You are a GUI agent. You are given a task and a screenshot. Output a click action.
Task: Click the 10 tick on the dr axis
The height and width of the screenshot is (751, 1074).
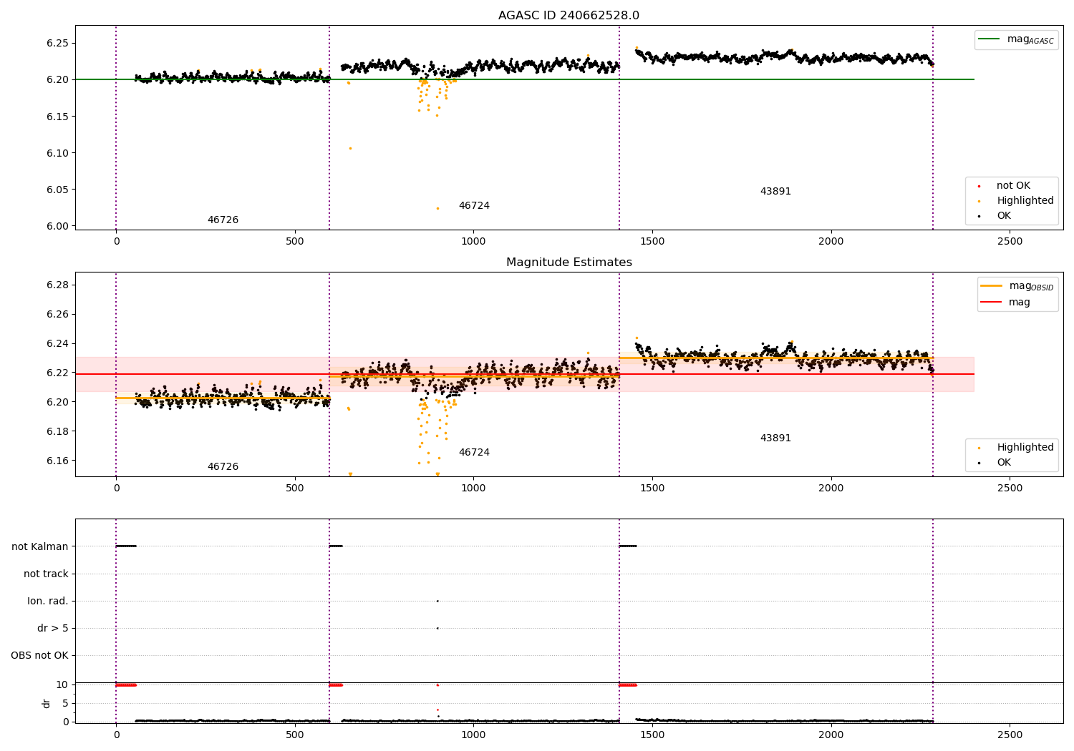(62, 685)
